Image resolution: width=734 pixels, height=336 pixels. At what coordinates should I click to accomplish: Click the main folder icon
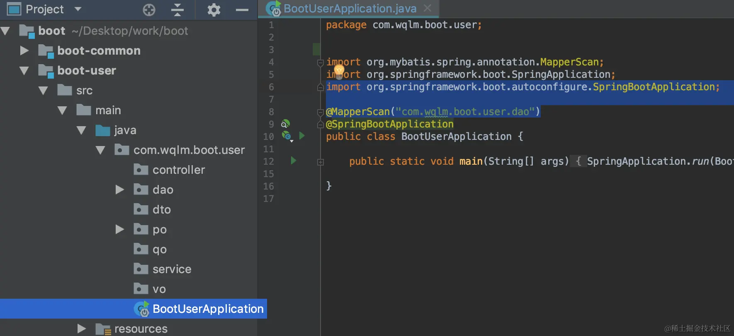pos(84,110)
